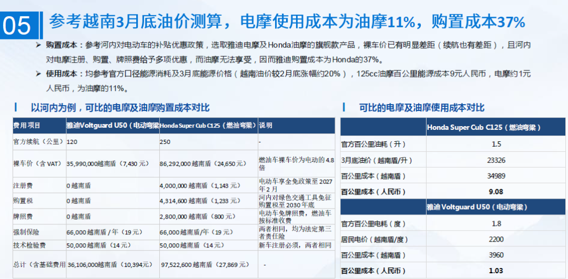Viewport: 568px width, 279px height.
Task: Click the note 河内对绿色交通工具免征购置税至2030年底
Action: pos(296,201)
